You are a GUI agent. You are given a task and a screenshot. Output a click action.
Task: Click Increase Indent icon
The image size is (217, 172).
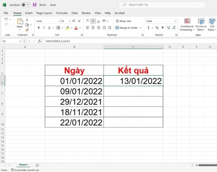pyautogui.click(x=110, y=28)
